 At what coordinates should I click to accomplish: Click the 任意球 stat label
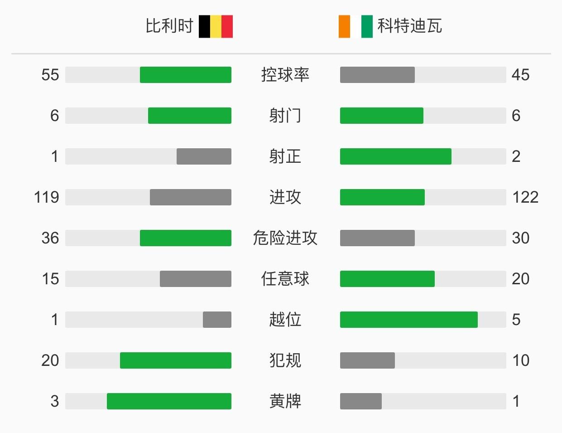pos(285,279)
